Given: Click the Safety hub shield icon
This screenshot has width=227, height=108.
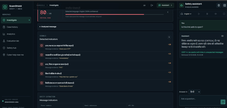Looking at the screenshot, I should [x=4, y=48].
